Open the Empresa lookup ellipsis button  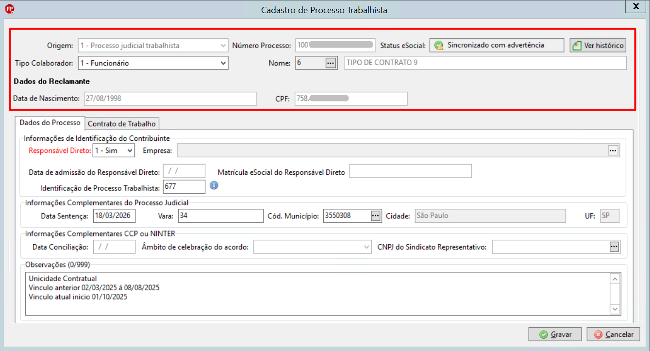pyautogui.click(x=614, y=150)
